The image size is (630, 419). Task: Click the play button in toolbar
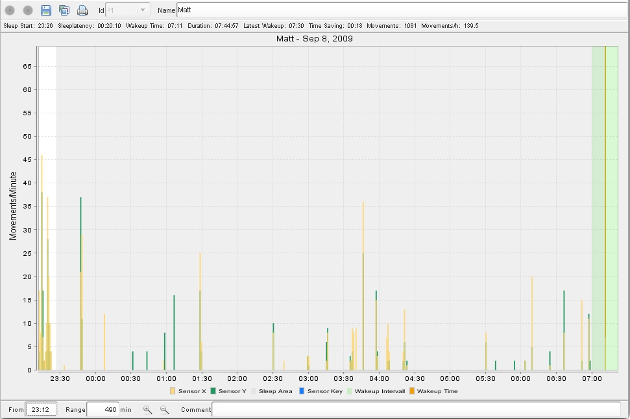point(10,10)
